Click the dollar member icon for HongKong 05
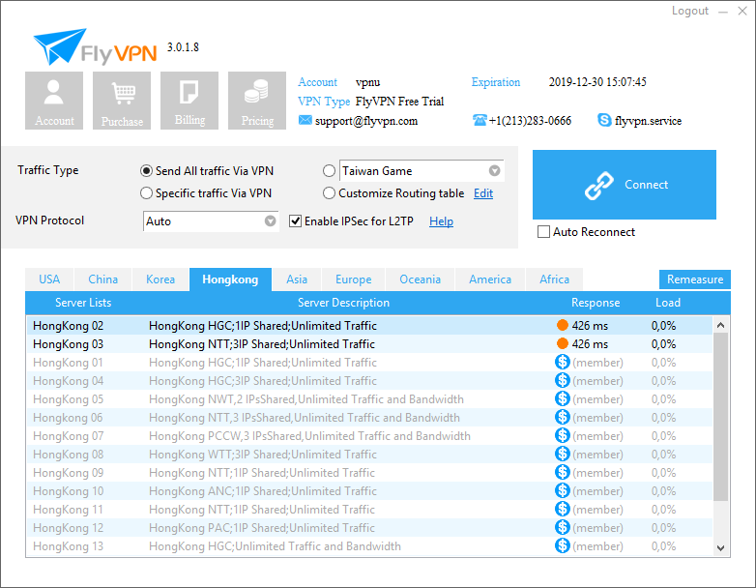Image resolution: width=756 pixels, height=588 pixels. pyautogui.click(x=563, y=398)
